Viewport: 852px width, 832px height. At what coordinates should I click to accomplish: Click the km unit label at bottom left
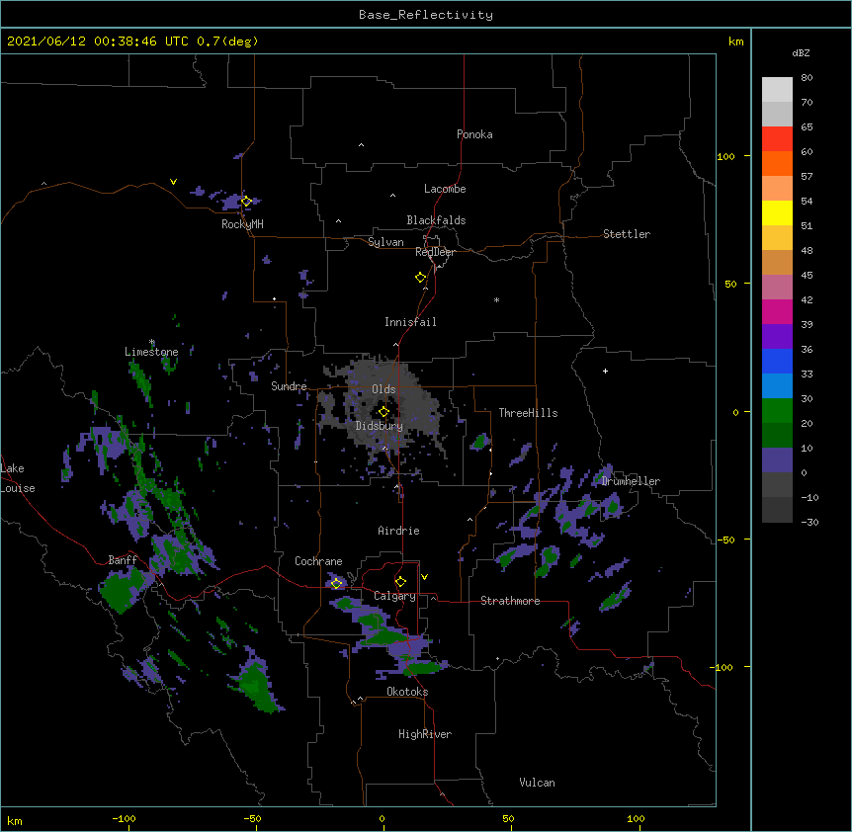click(x=15, y=821)
